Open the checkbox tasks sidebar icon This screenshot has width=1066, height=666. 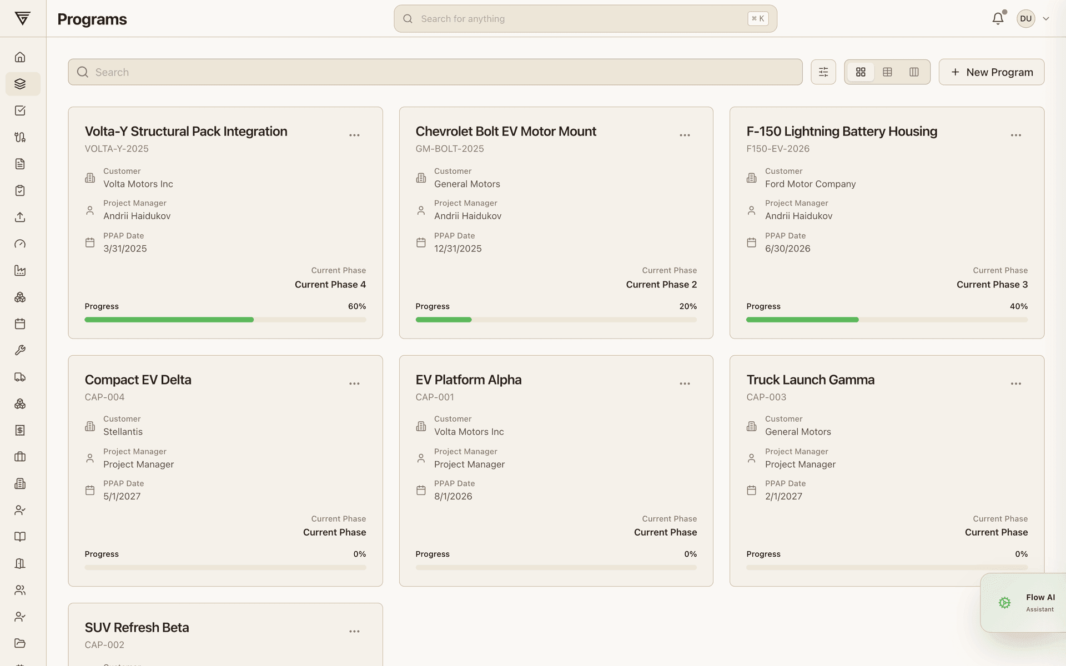[20, 110]
